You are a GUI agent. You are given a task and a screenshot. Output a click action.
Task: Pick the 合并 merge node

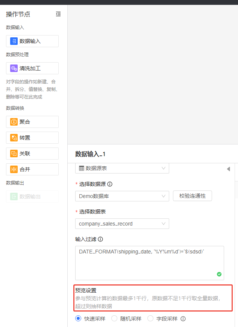(32, 169)
